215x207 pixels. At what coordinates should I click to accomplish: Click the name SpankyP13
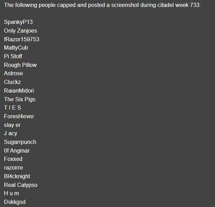(x=18, y=22)
